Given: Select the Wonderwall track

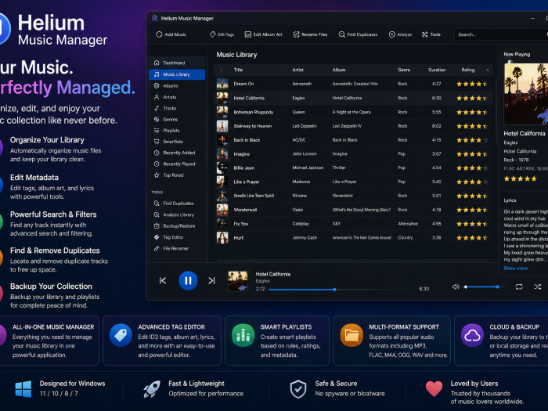Looking at the screenshot, I should pyautogui.click(x=353, y=210).
